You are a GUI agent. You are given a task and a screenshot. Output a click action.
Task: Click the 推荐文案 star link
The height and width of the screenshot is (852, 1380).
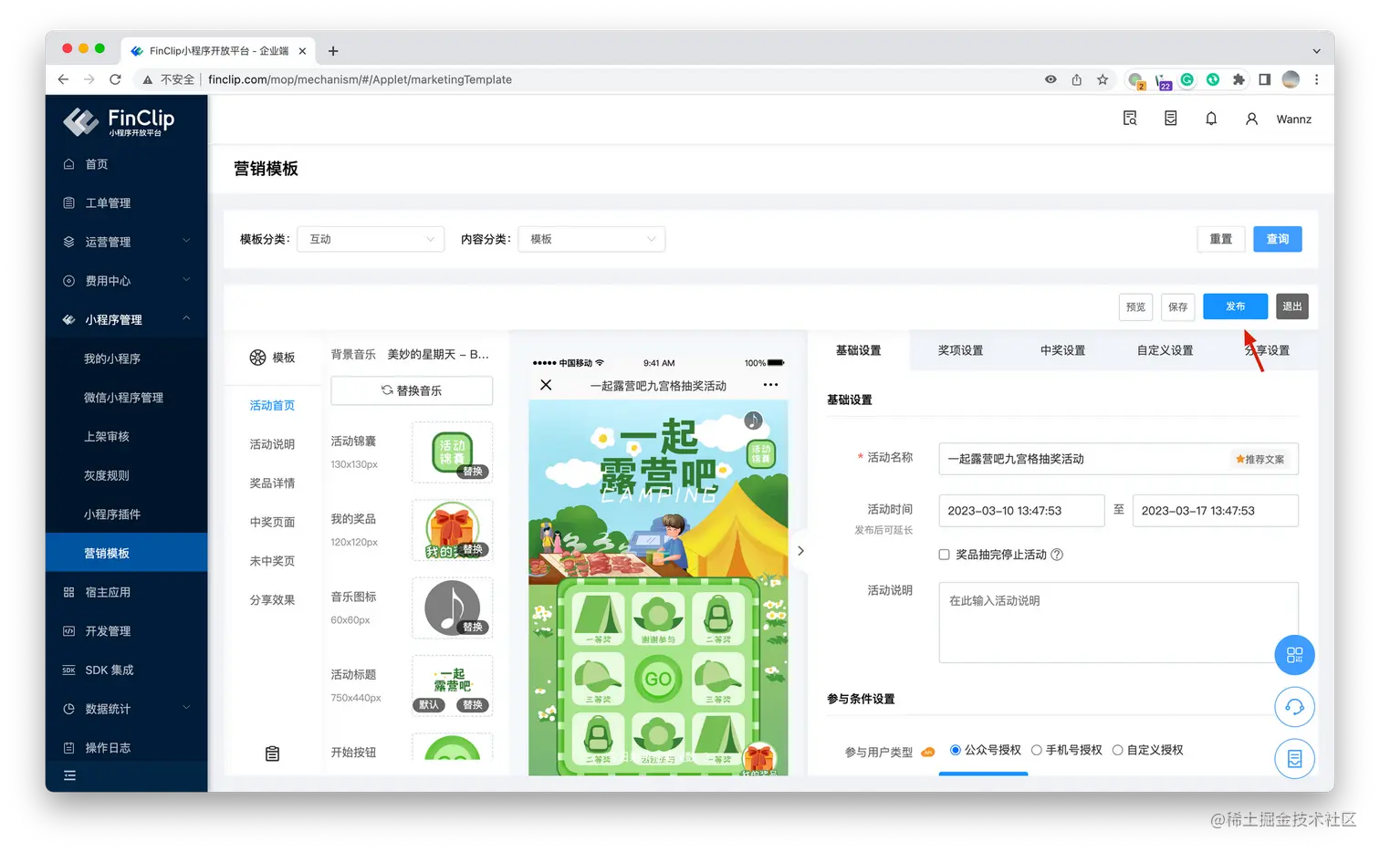[x=1260, y=460]
